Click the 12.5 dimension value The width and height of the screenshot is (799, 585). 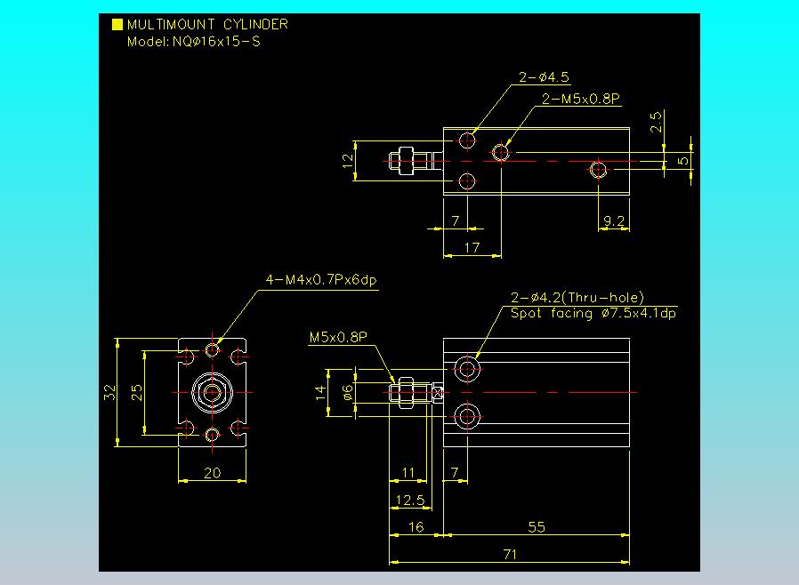pos(410,500)
